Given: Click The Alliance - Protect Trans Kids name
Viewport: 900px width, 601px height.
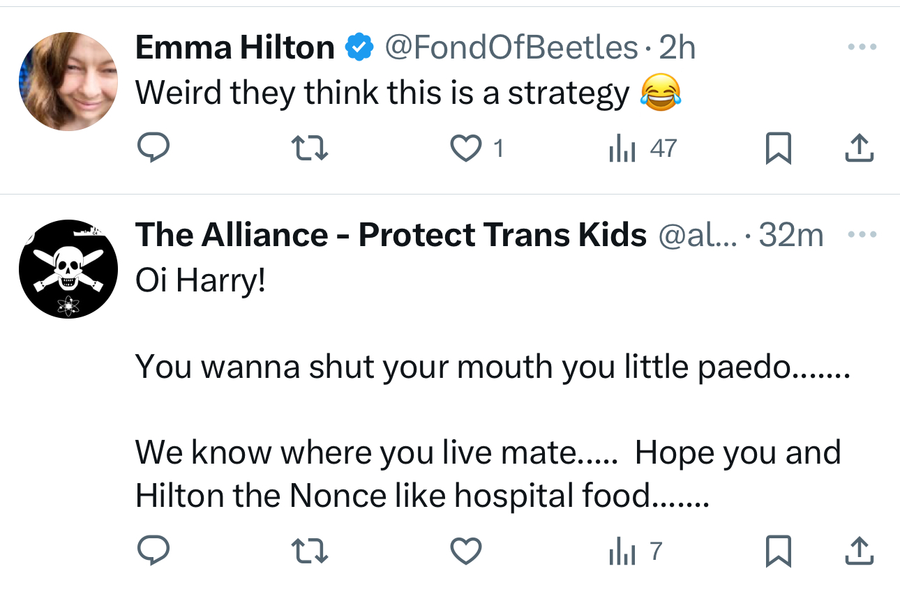Looking at the screenshot, I should point(391,236).
